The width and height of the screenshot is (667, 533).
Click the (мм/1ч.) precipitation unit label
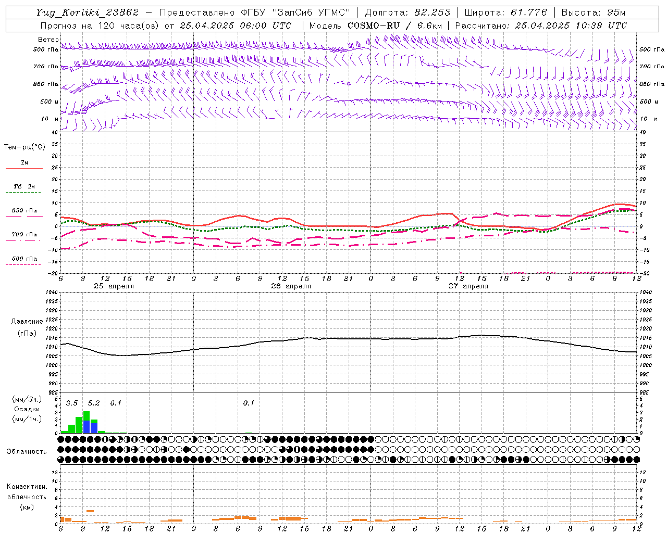27,419
